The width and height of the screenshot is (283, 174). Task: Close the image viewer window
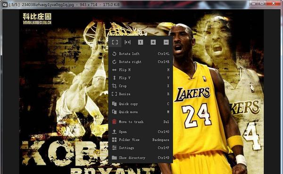[x=274, y=3]
